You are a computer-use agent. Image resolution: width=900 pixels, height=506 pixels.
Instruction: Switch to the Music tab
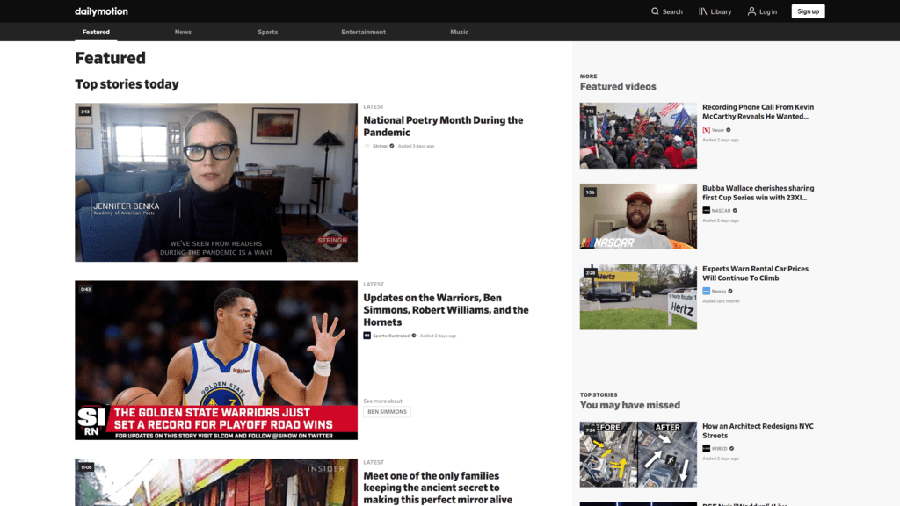[459, 33]
